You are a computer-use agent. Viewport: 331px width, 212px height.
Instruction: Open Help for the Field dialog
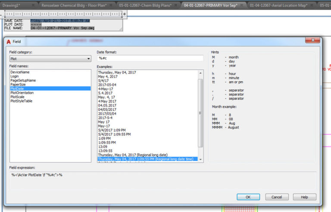[304, 197]
